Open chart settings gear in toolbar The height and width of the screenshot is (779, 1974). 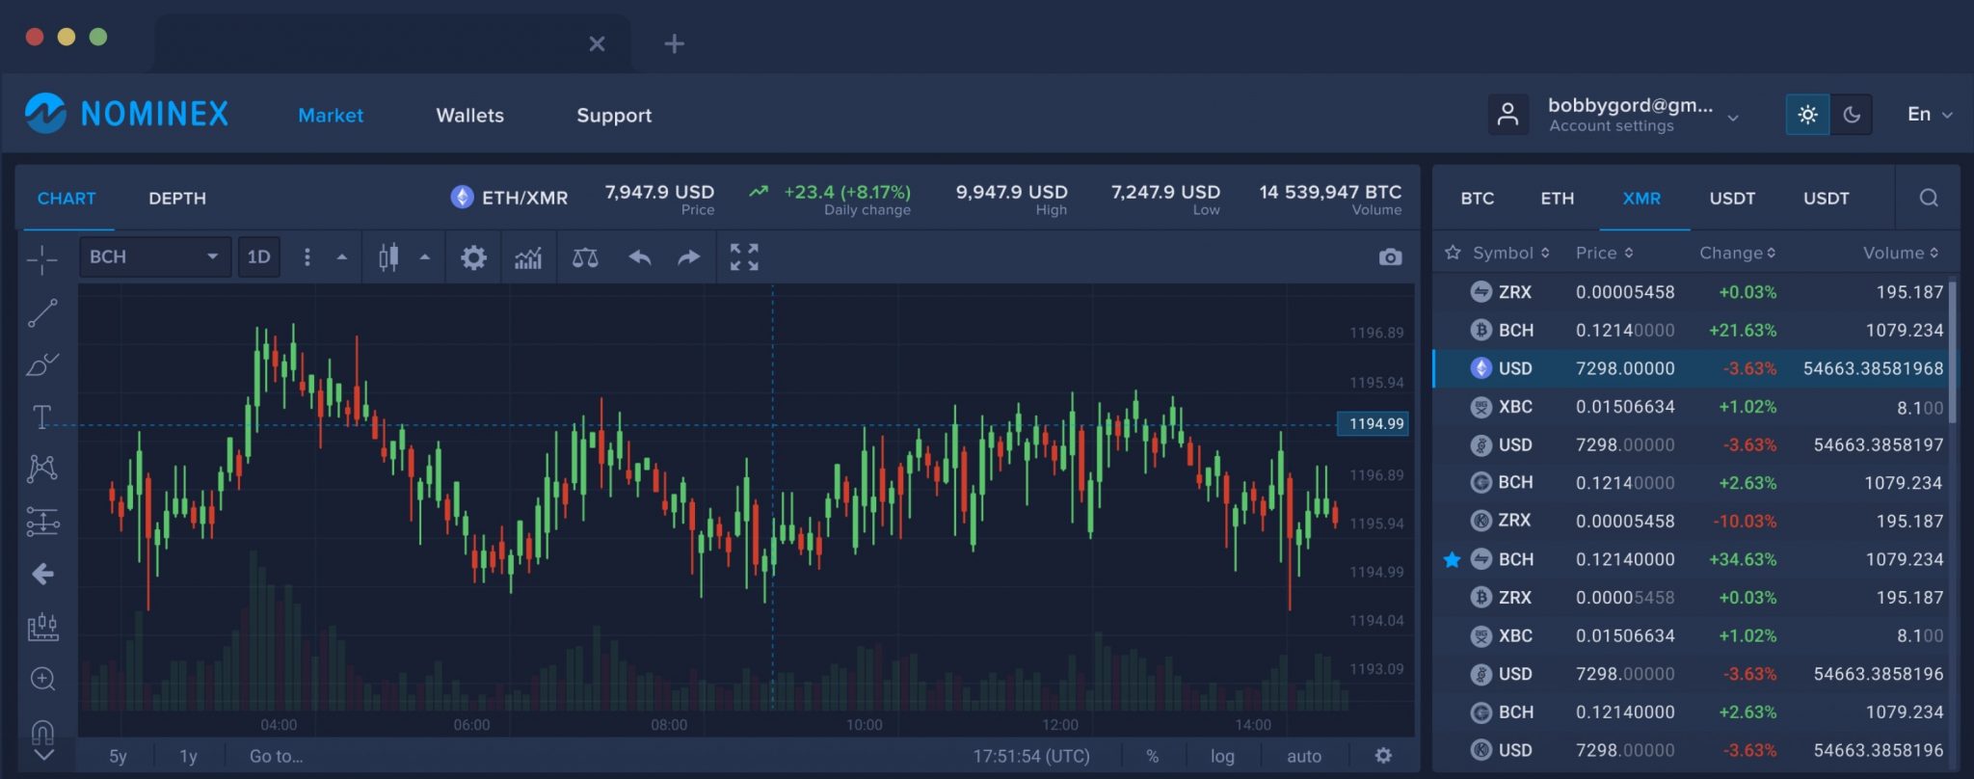(473, 257)
